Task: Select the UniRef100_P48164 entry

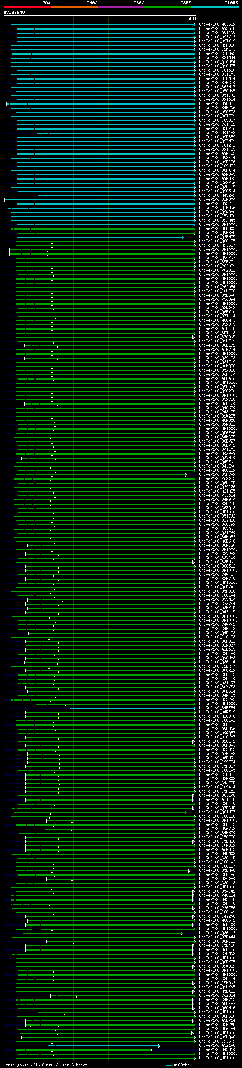Action: 217,896
